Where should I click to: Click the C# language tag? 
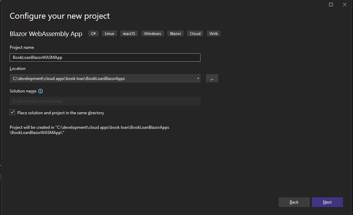coord(93,34)
